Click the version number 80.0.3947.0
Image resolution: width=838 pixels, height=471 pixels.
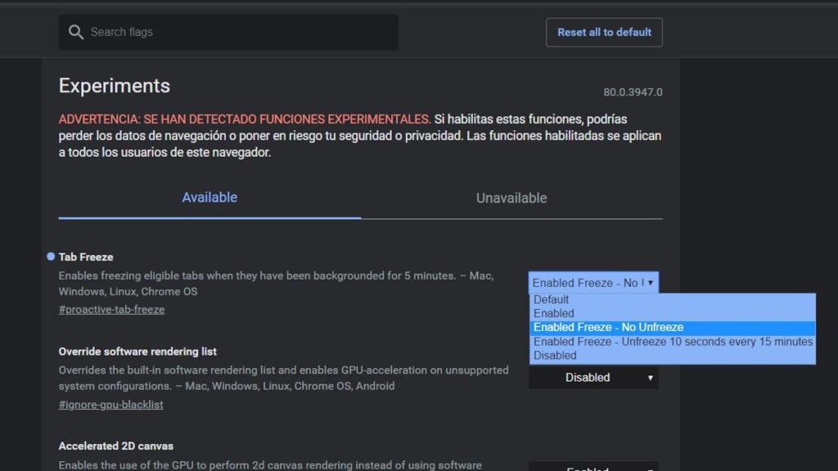click(x=633, y=92)
